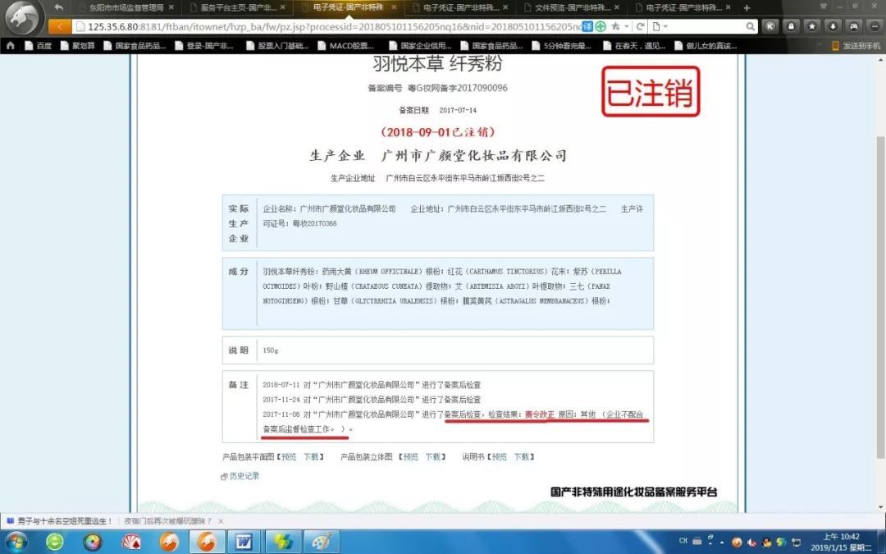The image size is (886, 554).
Task: Click the bookmark star in address bar
Action: coord(615,26)
